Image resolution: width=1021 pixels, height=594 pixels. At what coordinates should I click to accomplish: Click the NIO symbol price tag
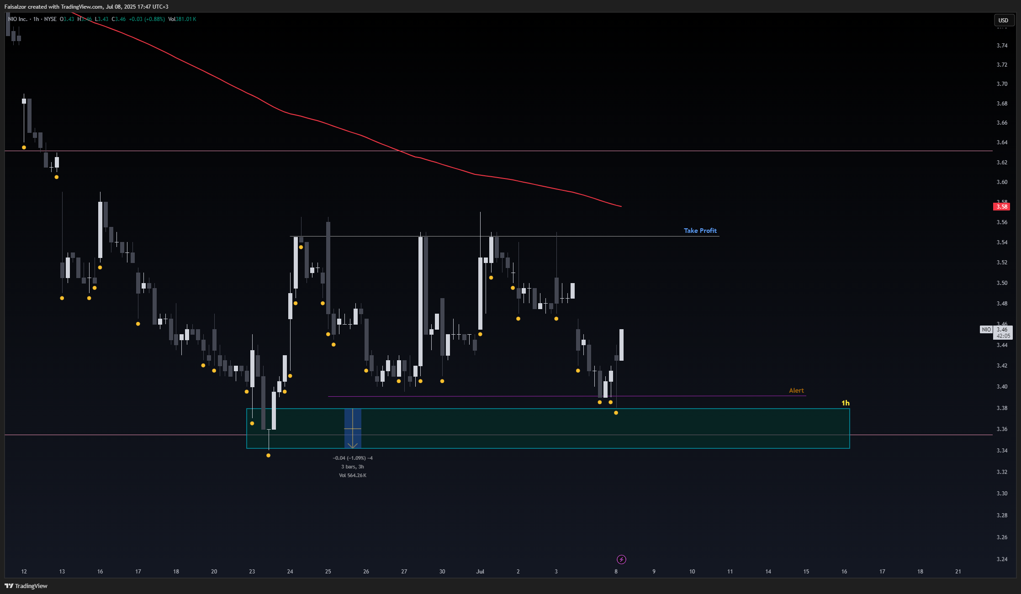986,329
